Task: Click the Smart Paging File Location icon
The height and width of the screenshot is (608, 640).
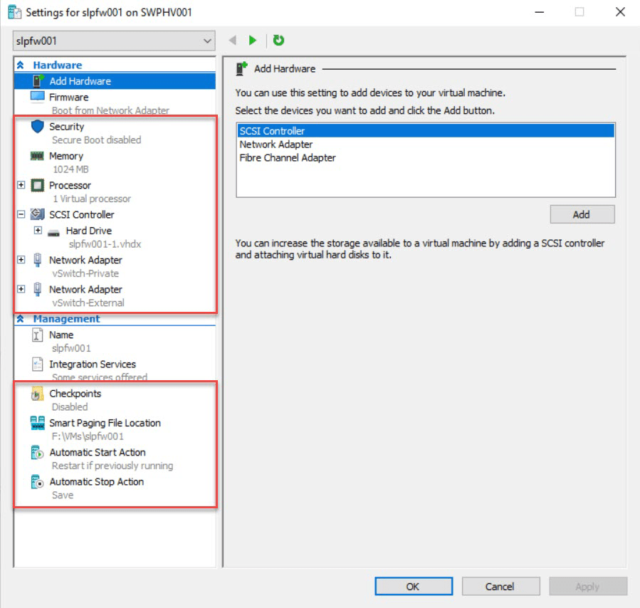Action: 38,423
